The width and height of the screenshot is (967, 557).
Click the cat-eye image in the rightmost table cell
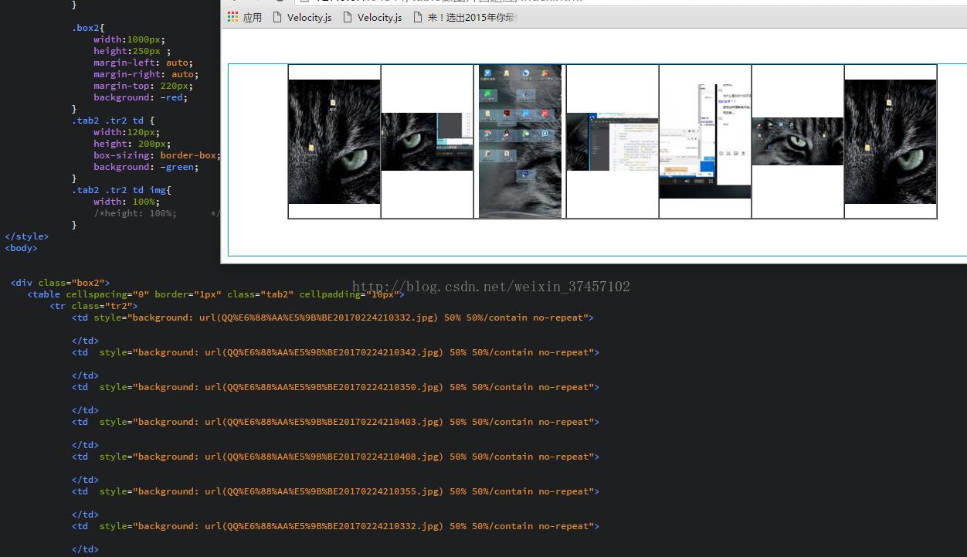point(891,141)
